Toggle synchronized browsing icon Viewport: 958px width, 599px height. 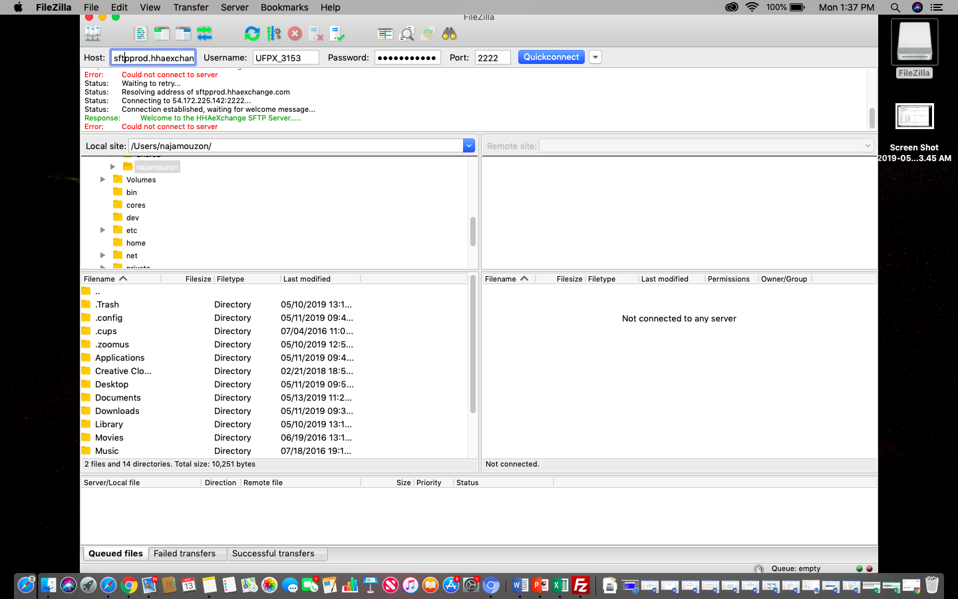coord(428,33)
